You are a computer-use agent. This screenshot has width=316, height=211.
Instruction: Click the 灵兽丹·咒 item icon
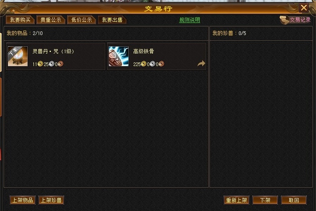tap(18, 56)
